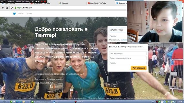Open Главная in Twitter header
Viewport: 184px width, 103px height.
click(20, 14)
